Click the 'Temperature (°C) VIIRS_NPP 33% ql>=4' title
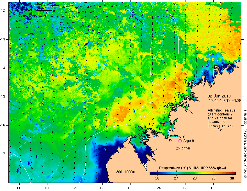The height and width of the screenshot is (191, 247). (x=192, y=168)
